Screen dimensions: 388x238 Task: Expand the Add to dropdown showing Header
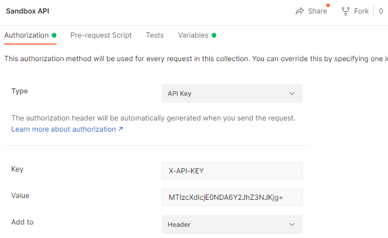[x=232, y=224]
